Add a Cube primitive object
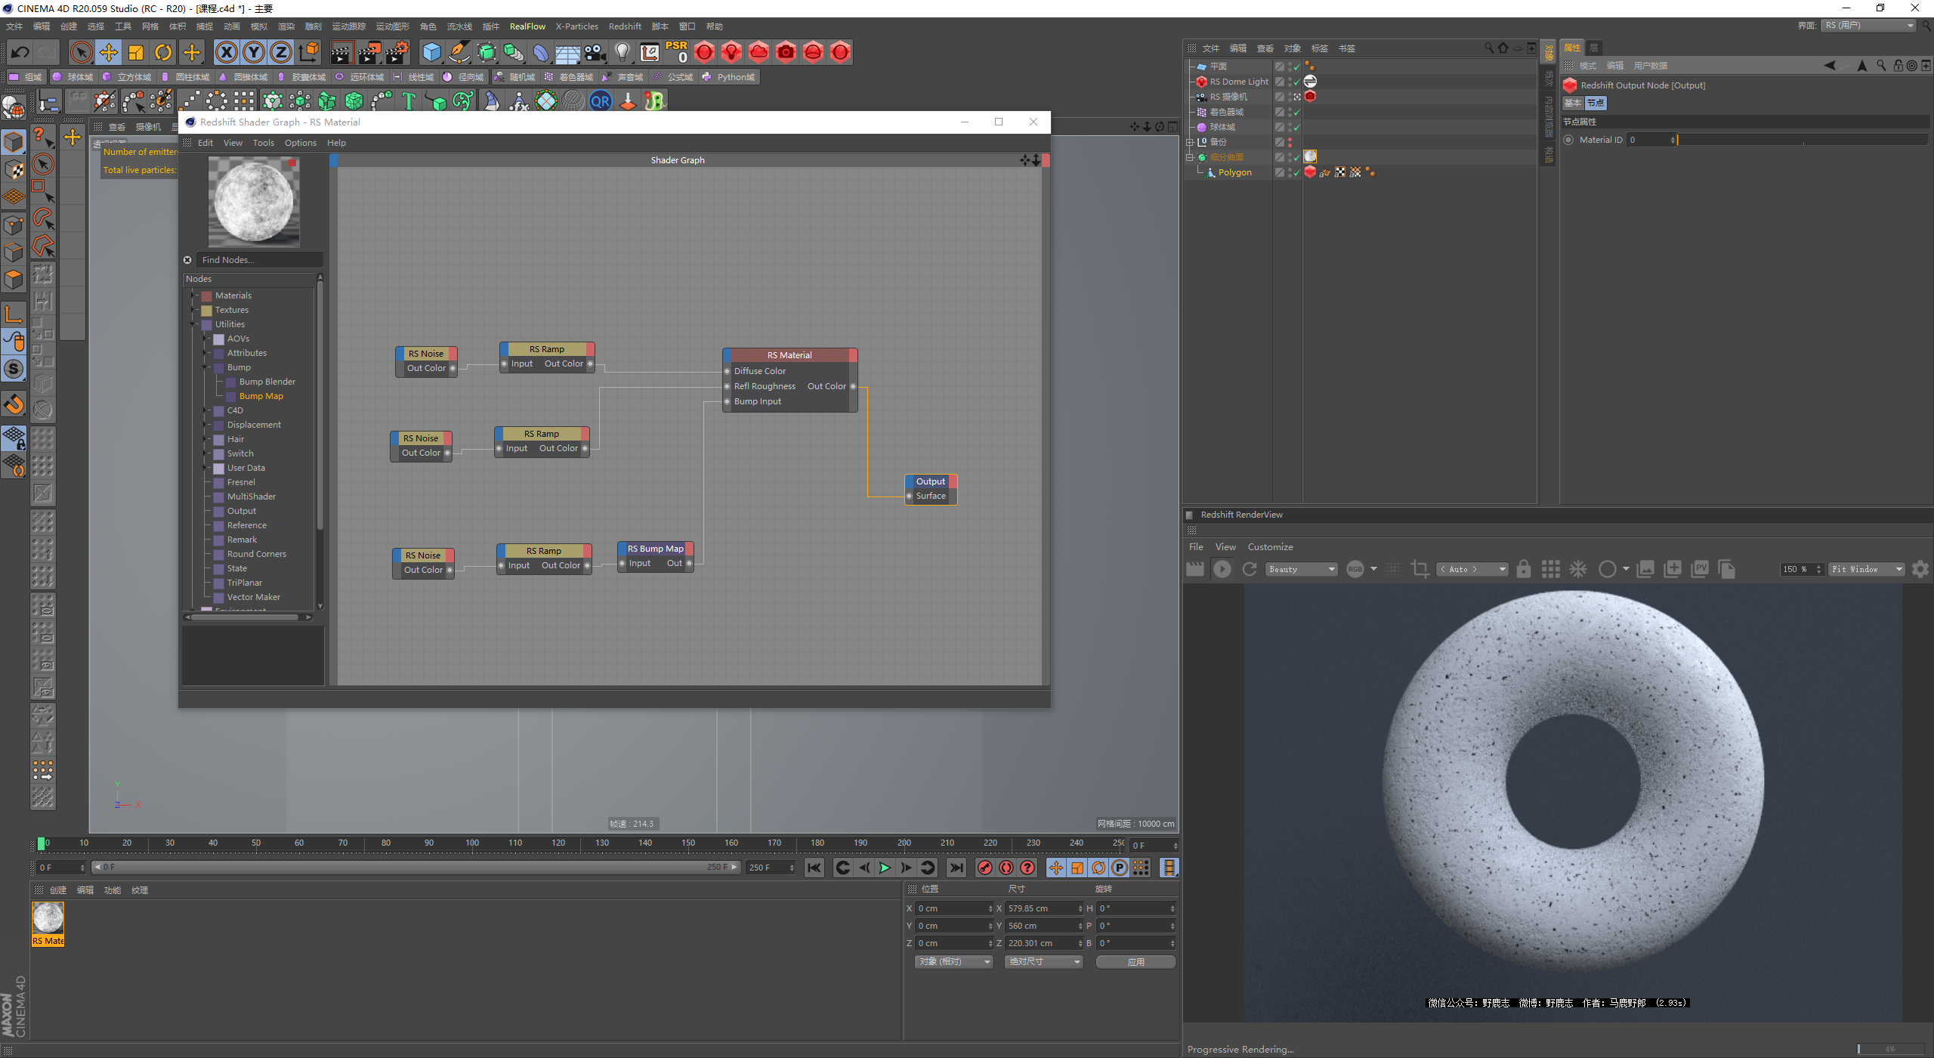 (431, 52)
